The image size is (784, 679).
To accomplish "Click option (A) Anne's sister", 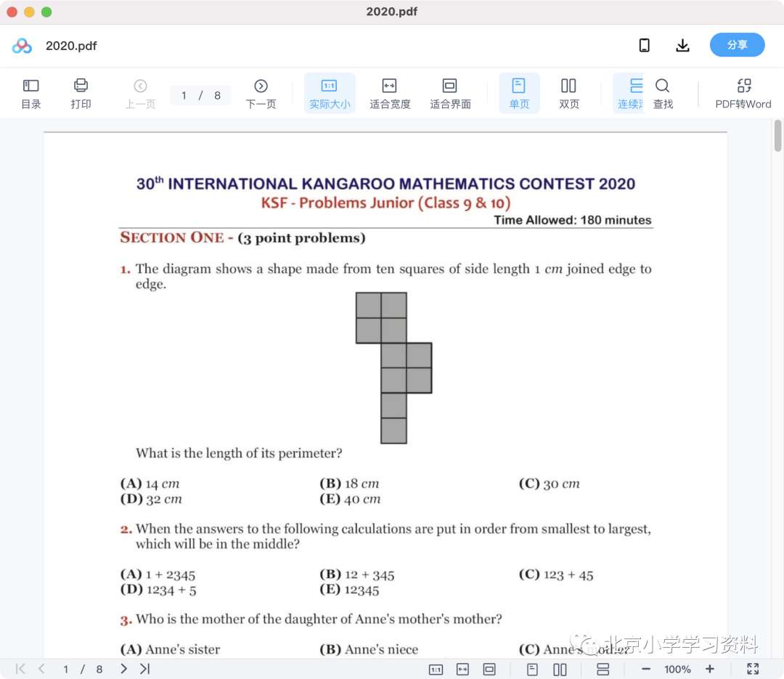I will coord(170,649).
